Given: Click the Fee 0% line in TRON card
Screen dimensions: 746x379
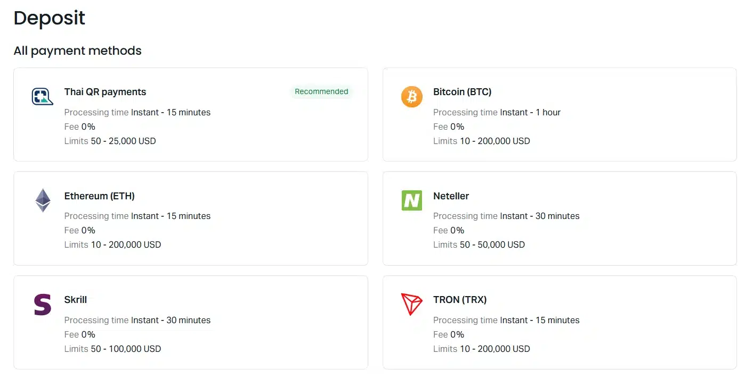Looking at the screenshot, I should (x=449, y=334).
